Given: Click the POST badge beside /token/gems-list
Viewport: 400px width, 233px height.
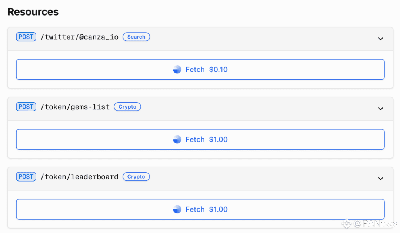Looking at the screenshot, I should coord(26,107).
